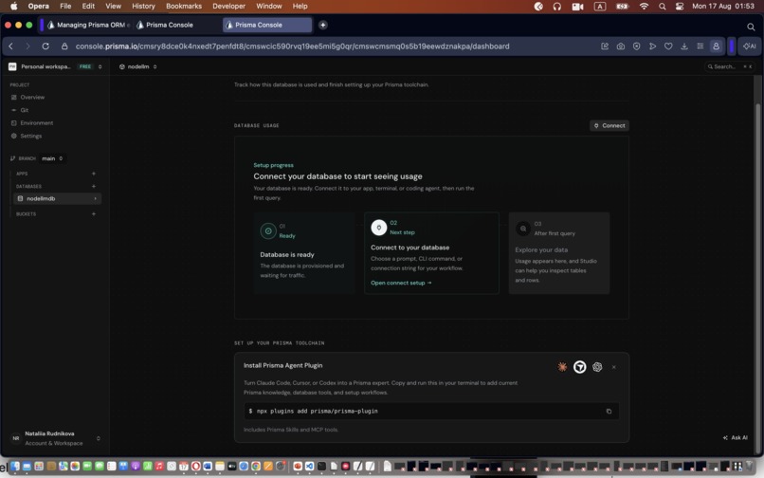Open the Environment section in sidebar

click(37, 123)
